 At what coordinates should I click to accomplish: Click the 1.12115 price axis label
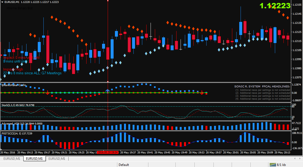(x=297, y=41)
